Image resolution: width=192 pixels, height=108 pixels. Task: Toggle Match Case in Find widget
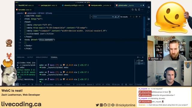click(113, 17)
